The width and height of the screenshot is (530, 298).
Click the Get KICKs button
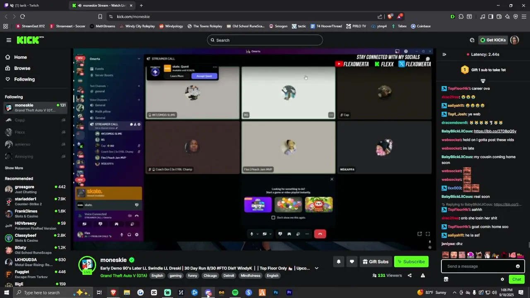[493, 40]
